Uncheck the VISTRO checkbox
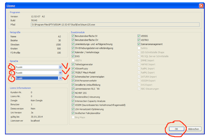The height and width of the screenshot is (139, 209). click(x=139, y=40)
